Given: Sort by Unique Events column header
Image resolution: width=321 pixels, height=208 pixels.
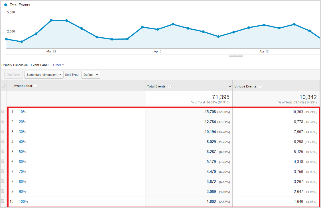Looking at the screenshot, I should click(x=245, y=86).
